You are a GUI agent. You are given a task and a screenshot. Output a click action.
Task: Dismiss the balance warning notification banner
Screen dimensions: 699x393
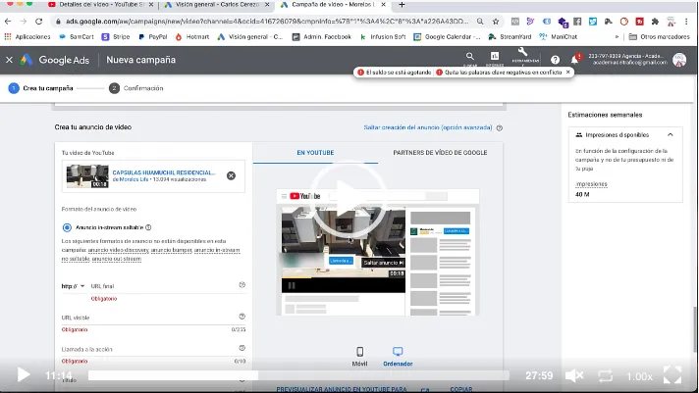pos(567,73)
